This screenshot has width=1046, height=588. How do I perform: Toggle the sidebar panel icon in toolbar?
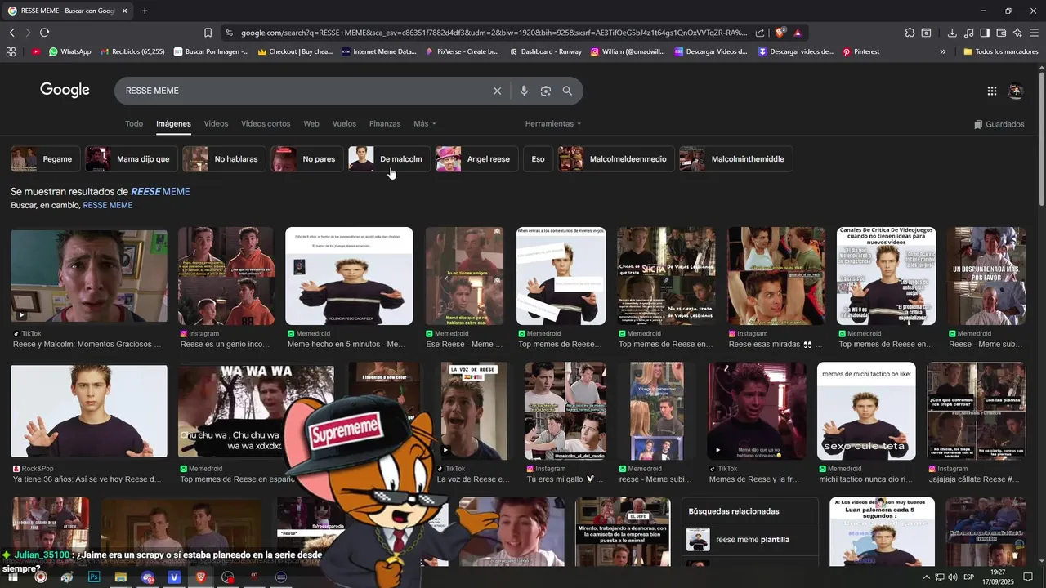[x=985, y=33]
